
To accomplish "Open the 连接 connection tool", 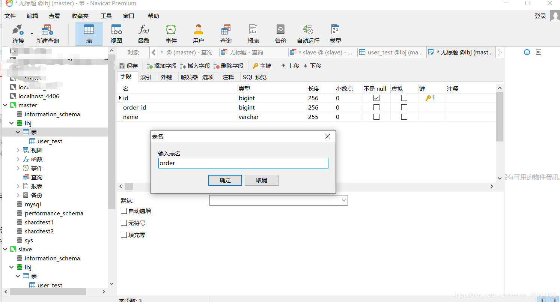I will pyautogui.click(x=18, y=34).
